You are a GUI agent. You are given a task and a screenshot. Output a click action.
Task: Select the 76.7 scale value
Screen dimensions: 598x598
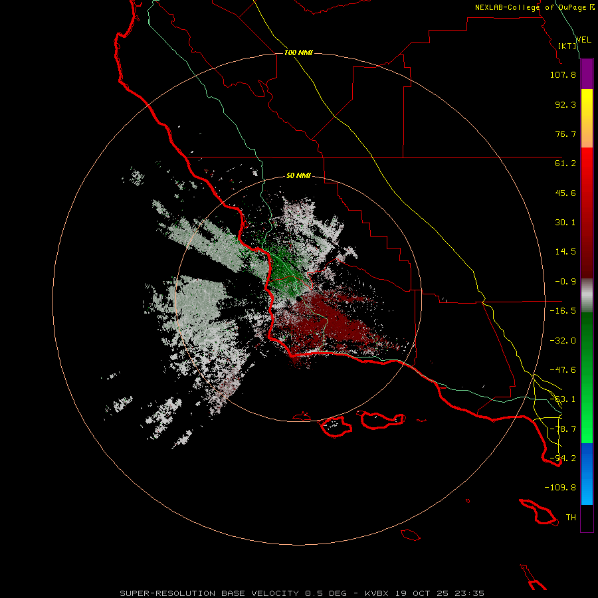(565, 134)
